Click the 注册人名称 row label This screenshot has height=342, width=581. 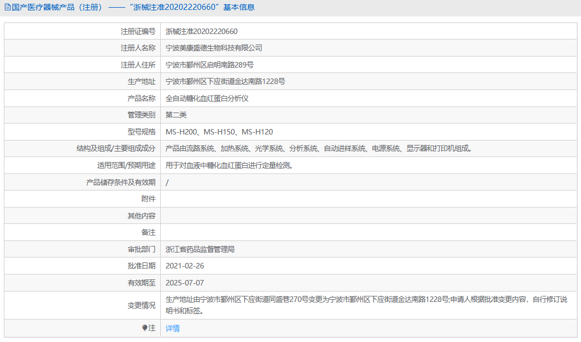[x=140, y=48]
